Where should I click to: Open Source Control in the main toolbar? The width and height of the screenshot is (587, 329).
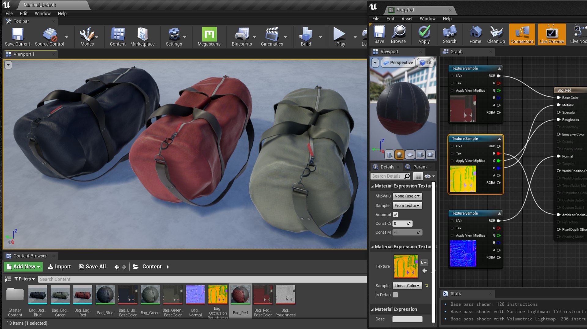point(50,37)
